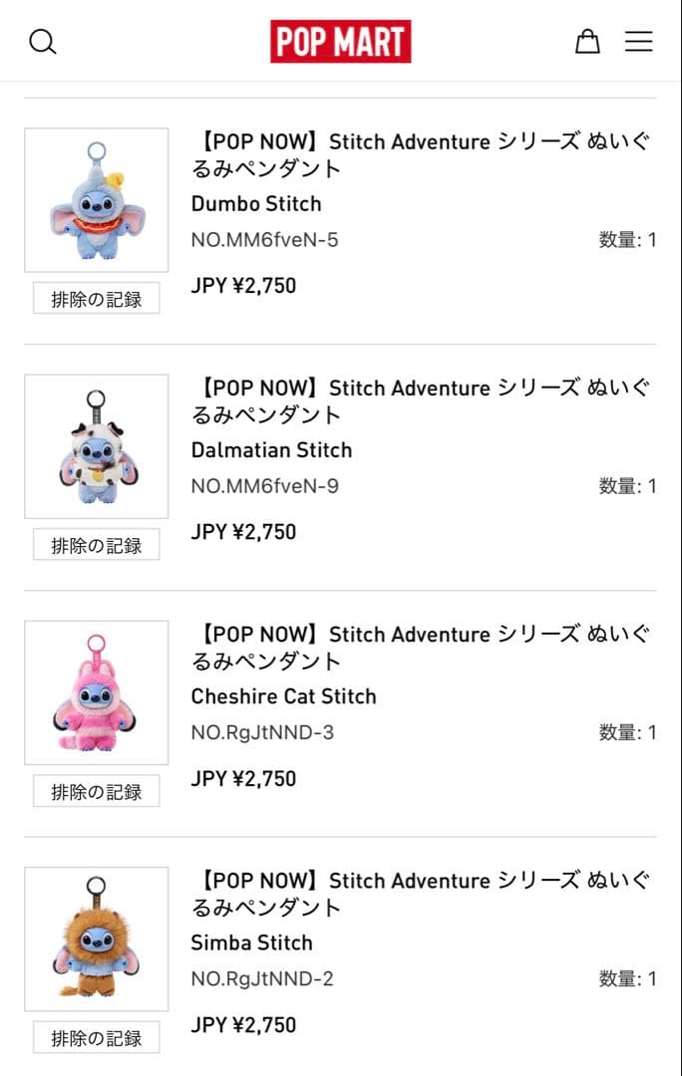Open the shopping bag icon
The width and height of the screenshot is (682, 1076).
point(587,41)
